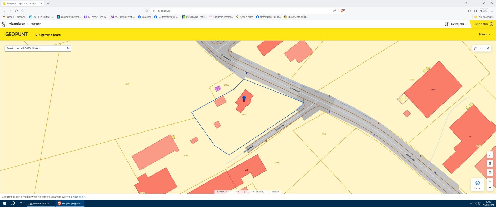Click the share map icon
The width and height of the screenshot is (496, 207).
pos(488,48)
